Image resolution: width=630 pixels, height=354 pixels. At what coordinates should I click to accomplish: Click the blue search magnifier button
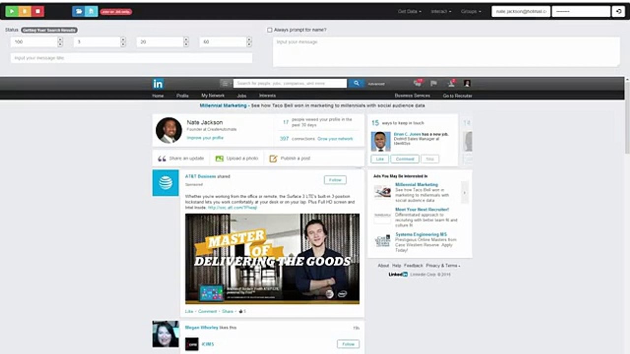pos(356,84)
